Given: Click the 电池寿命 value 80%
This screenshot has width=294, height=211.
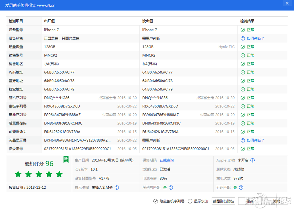Looking at the screenshot, I should click(163, 179).
